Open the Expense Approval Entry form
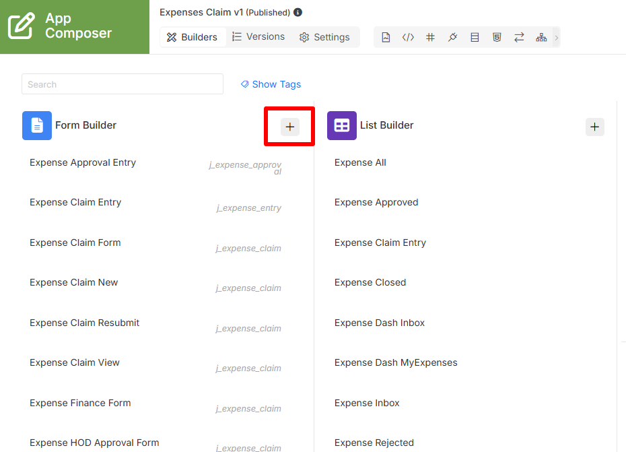The height and width of the screenshot is (452, 626). tap(83, 162)
